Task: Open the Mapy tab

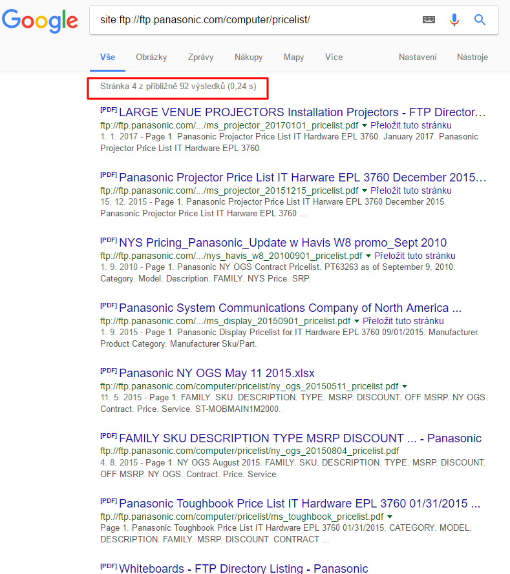Action: [x=294, y=57]
